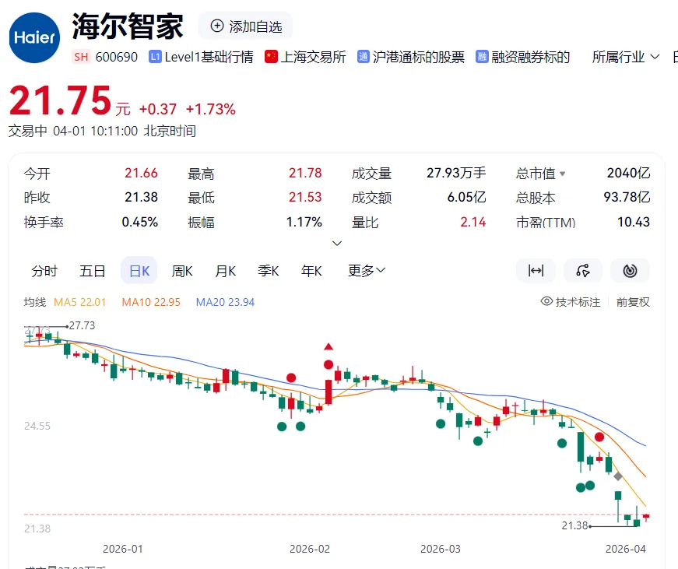Add stock to watchlist with 添加自选 button

point(246,26)
